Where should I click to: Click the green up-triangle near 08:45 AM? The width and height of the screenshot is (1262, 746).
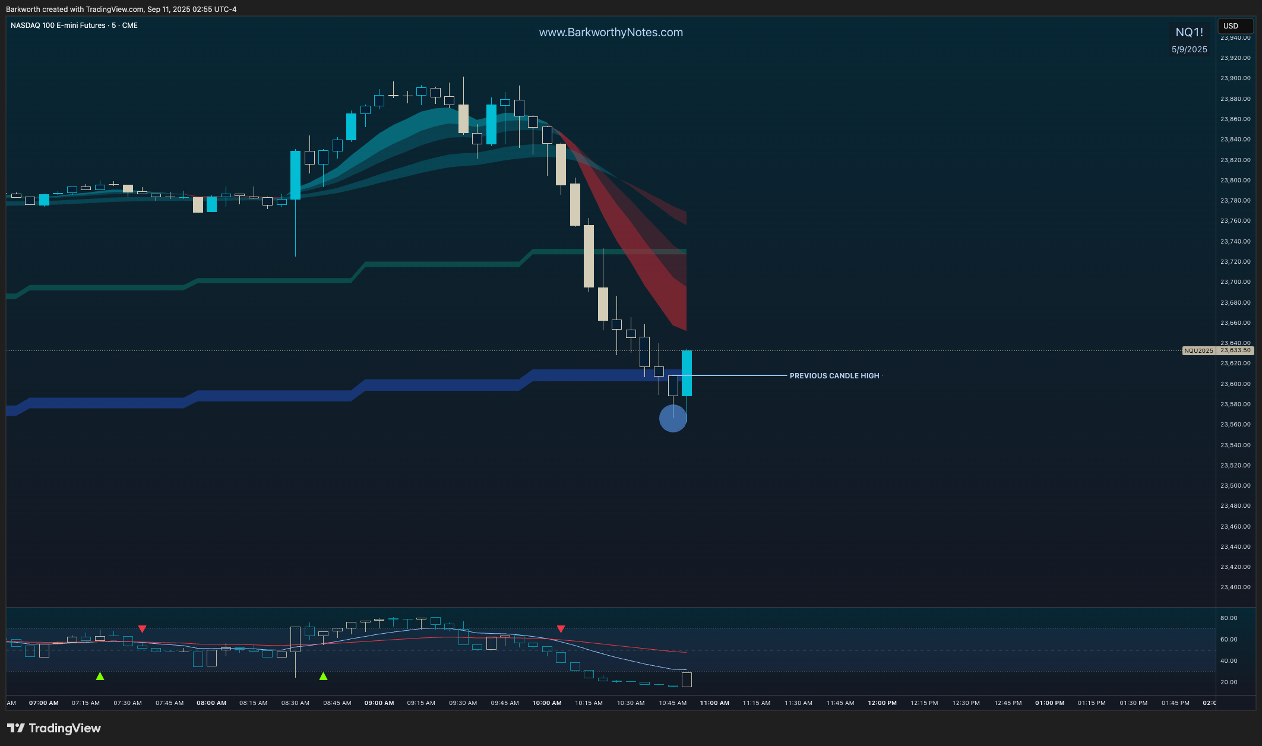pyautogui.click(x=323, y=677)
